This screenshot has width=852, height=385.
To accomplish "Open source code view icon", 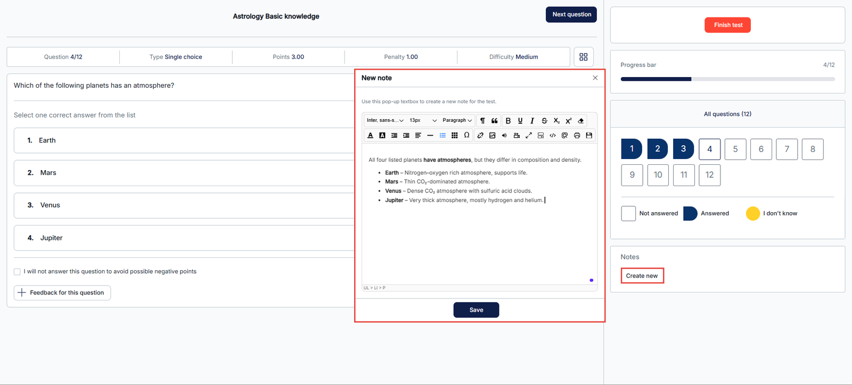I will pos(553,136).
